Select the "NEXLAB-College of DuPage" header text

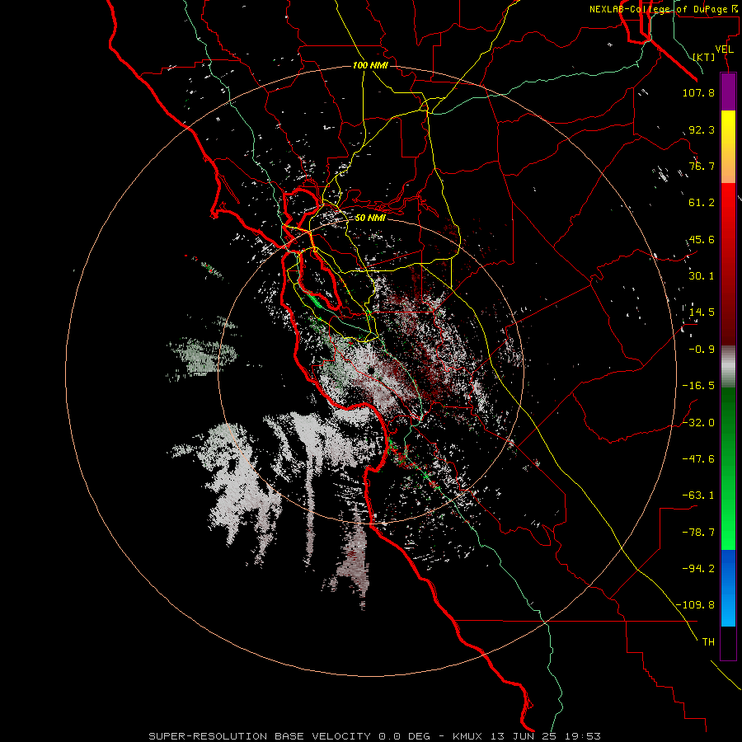(658, 9)
